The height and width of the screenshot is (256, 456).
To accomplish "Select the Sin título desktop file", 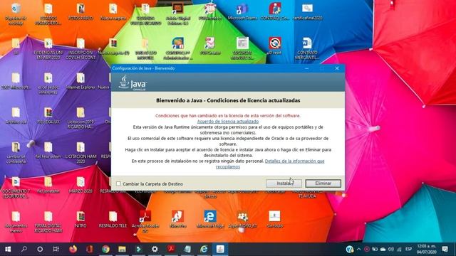I will (274, 220).
